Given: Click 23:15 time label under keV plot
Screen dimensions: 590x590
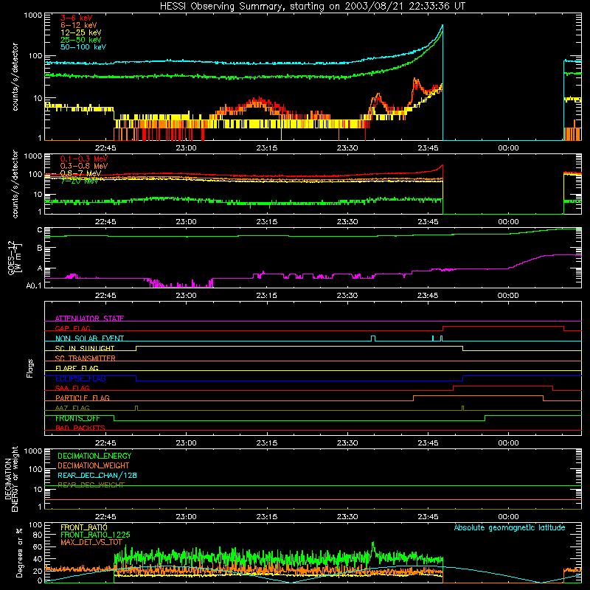Looking at the screenshot, I should coord(267,148).
